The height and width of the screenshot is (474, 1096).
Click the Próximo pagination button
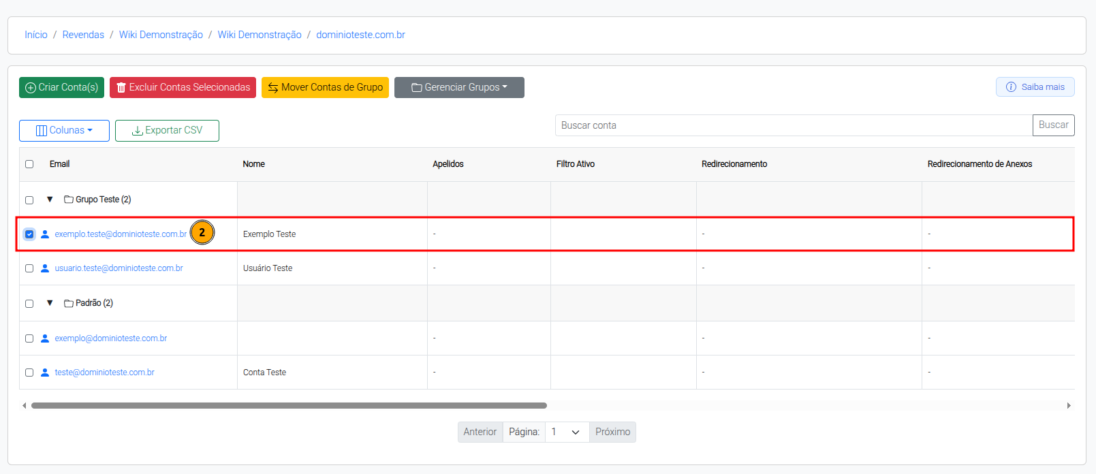tap(612, 432)
